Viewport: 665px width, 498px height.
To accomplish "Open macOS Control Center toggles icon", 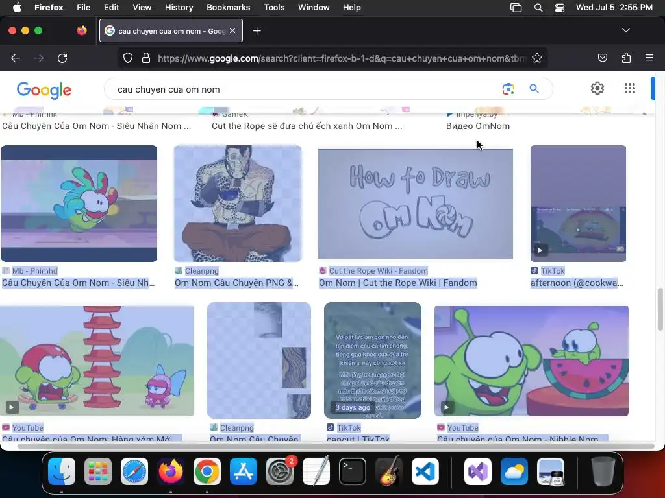I will click(x=559, y=8).
